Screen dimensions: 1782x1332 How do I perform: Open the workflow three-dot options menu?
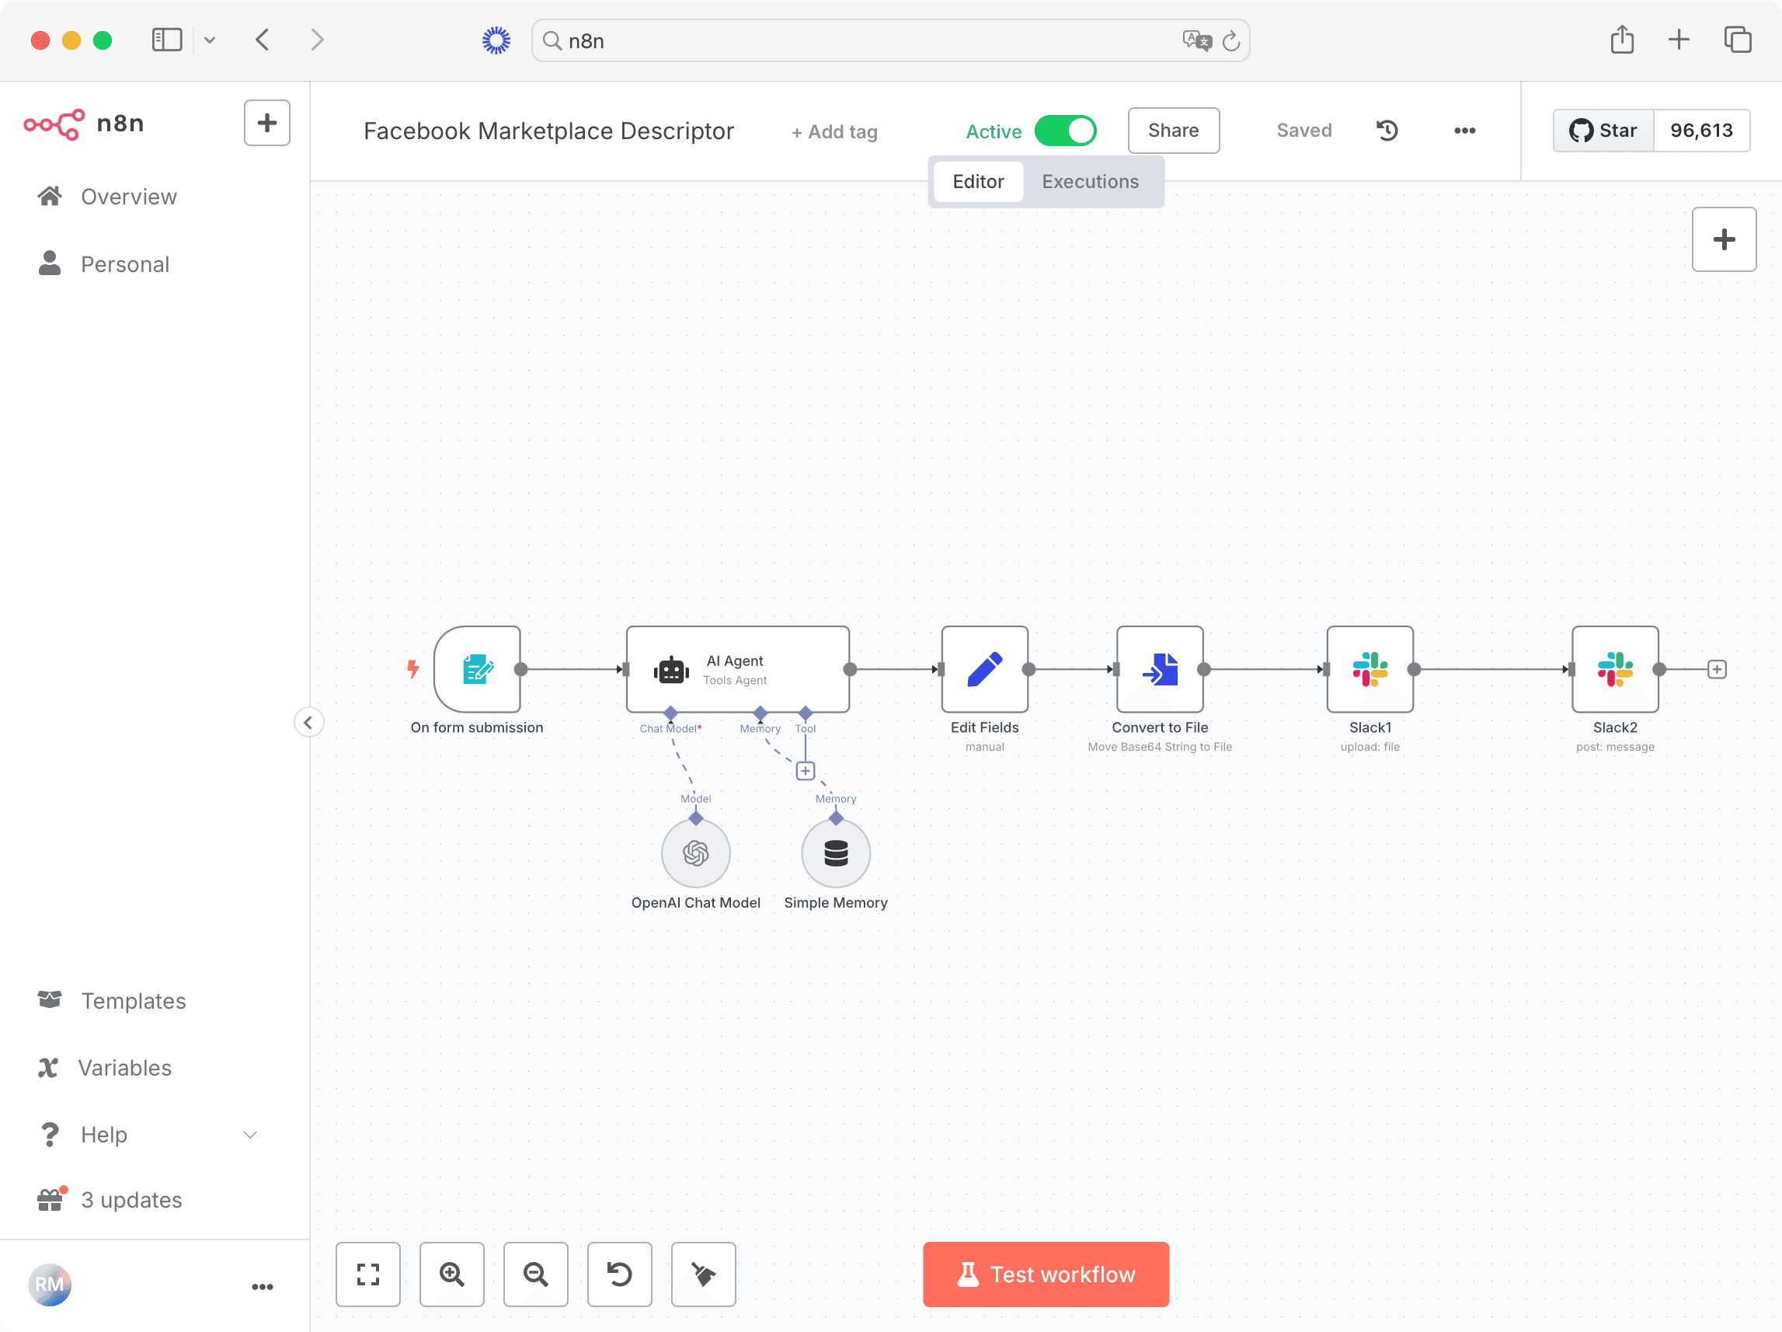[1464, 131]
